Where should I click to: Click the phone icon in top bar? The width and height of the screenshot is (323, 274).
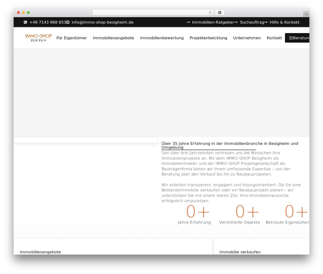(25, 22)
